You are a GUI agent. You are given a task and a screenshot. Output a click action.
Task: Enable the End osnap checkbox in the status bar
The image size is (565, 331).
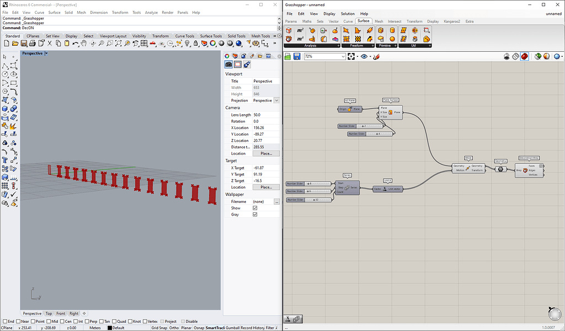point(5,321)
